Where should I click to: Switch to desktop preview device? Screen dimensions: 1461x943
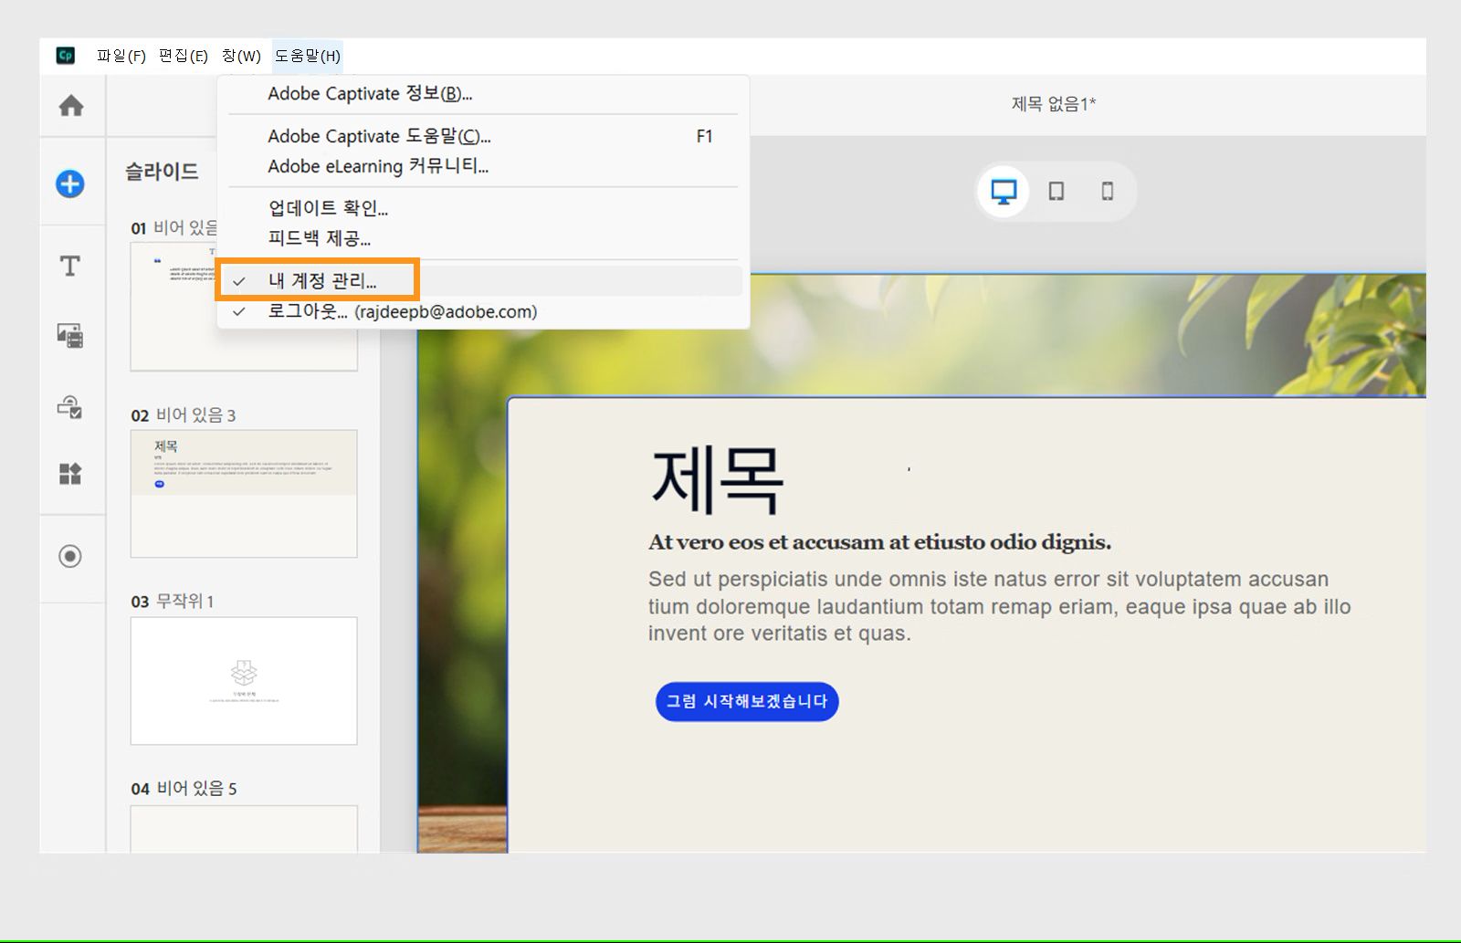[x=1004, y=192]
